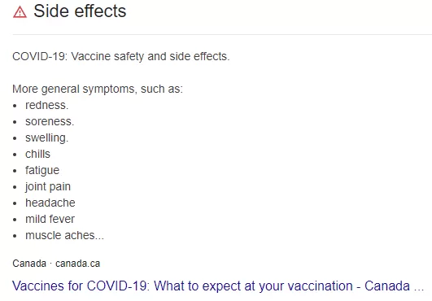The height and width of the screenshot is (301, 432).
Task: Select the redness bullet item
Action: click(x=47, y=105)
